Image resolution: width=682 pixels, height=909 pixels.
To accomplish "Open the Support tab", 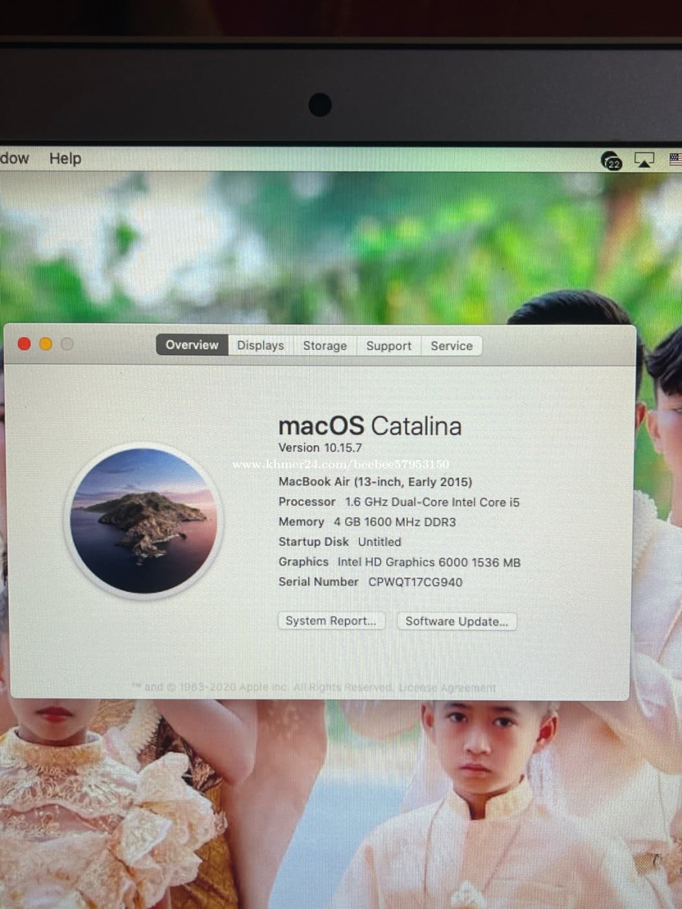I will click(388, 346).
